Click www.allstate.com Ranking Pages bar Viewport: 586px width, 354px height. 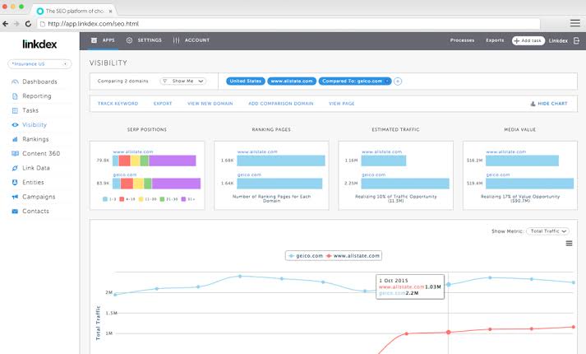[280, 161]
